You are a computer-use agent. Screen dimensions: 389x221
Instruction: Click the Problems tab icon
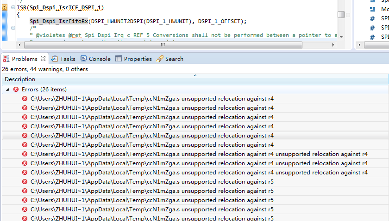[x=6, y=59]
